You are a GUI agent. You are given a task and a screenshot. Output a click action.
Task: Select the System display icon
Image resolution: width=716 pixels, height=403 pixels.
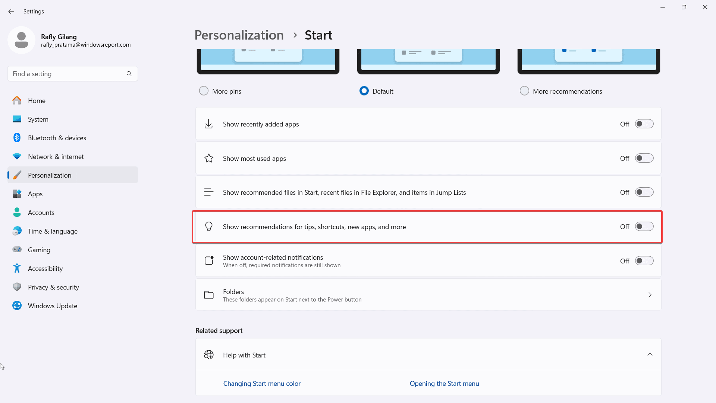[17, 119]
